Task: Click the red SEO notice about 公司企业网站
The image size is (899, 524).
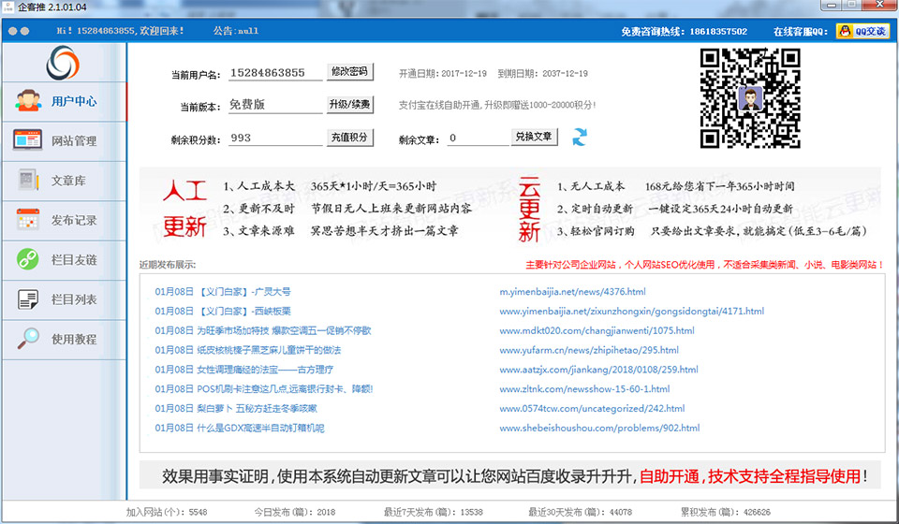Action: 704,265
